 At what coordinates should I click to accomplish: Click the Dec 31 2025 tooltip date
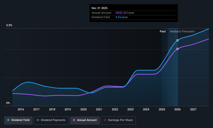[99, 8]
